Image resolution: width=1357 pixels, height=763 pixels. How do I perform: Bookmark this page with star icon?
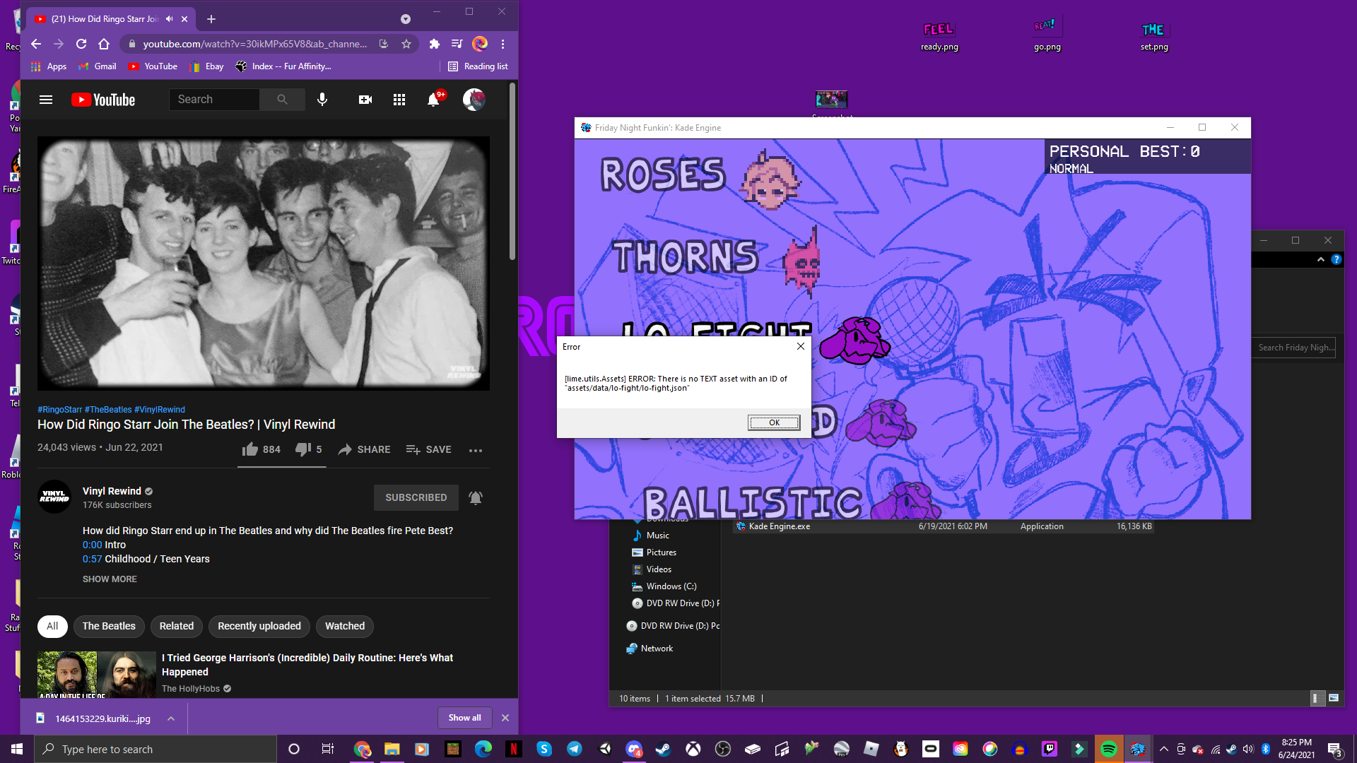pos(406,44)
